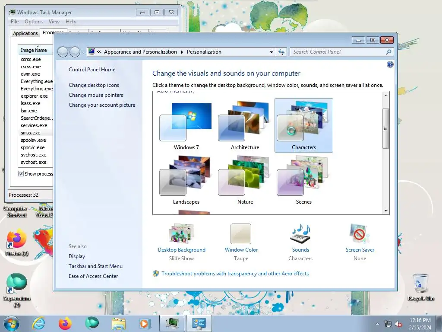This screenshot has height=332, width=442.
Task: Open Sounds settings icon
Action: coord(300,234)
